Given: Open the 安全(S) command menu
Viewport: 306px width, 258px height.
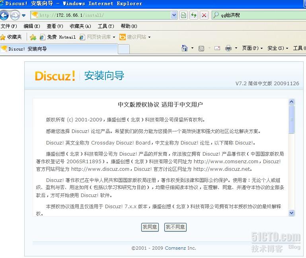Looking at the screenshot, I should (278, 48).
